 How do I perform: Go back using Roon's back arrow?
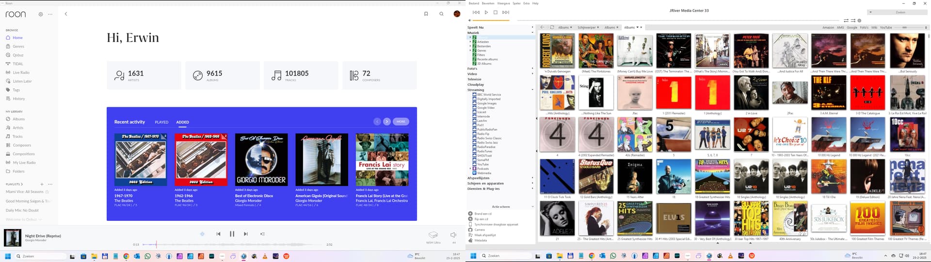click(x=66, y=14)
